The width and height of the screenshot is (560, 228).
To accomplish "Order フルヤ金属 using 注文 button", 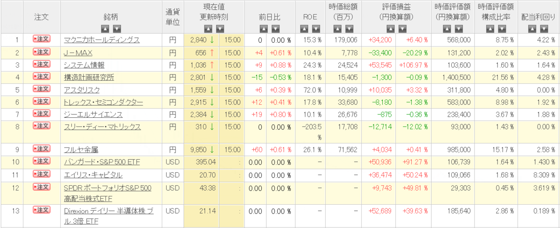I will point(42,148).
